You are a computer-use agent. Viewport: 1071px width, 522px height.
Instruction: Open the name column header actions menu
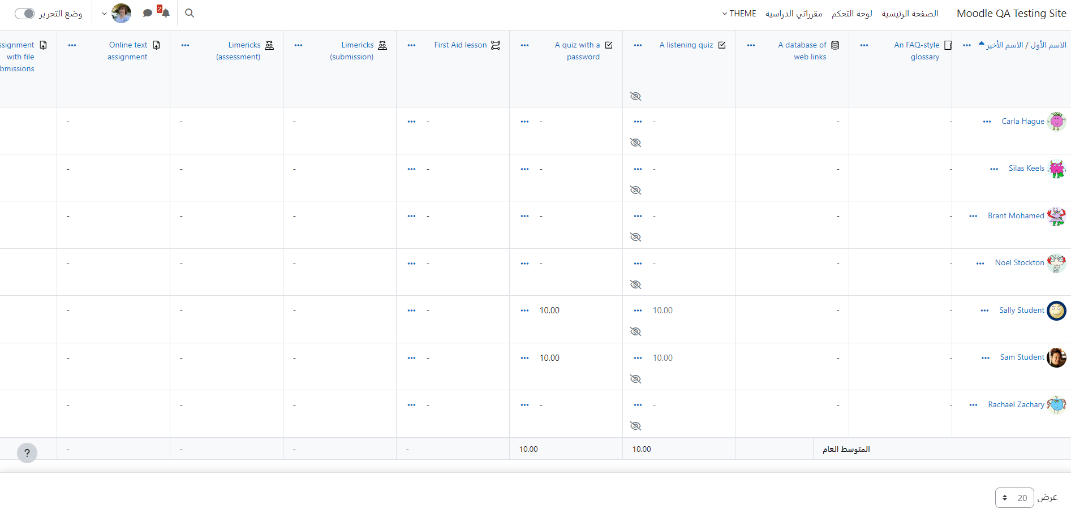tap(967, 45)
